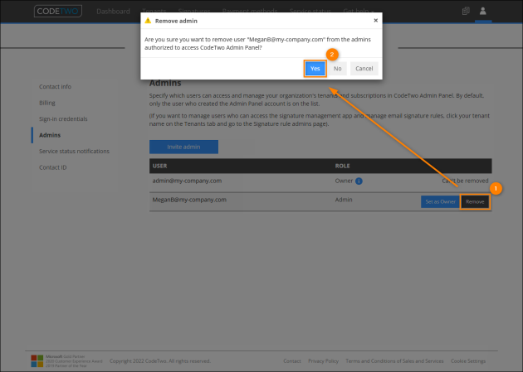
Task: Open Contact info settings
Action: (55, 86)
